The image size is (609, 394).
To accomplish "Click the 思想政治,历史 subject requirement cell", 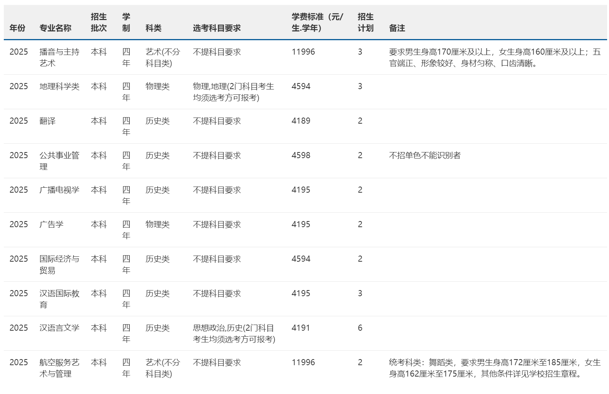I will coord(234,333).
